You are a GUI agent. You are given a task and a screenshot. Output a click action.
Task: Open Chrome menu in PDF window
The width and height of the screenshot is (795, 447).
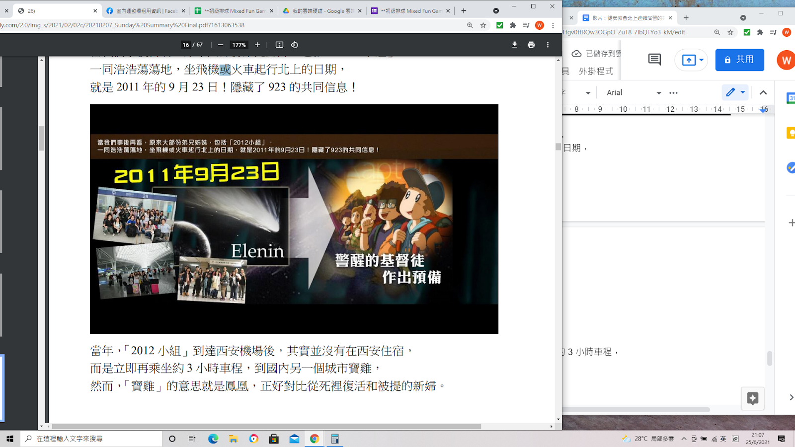[553, 25]
